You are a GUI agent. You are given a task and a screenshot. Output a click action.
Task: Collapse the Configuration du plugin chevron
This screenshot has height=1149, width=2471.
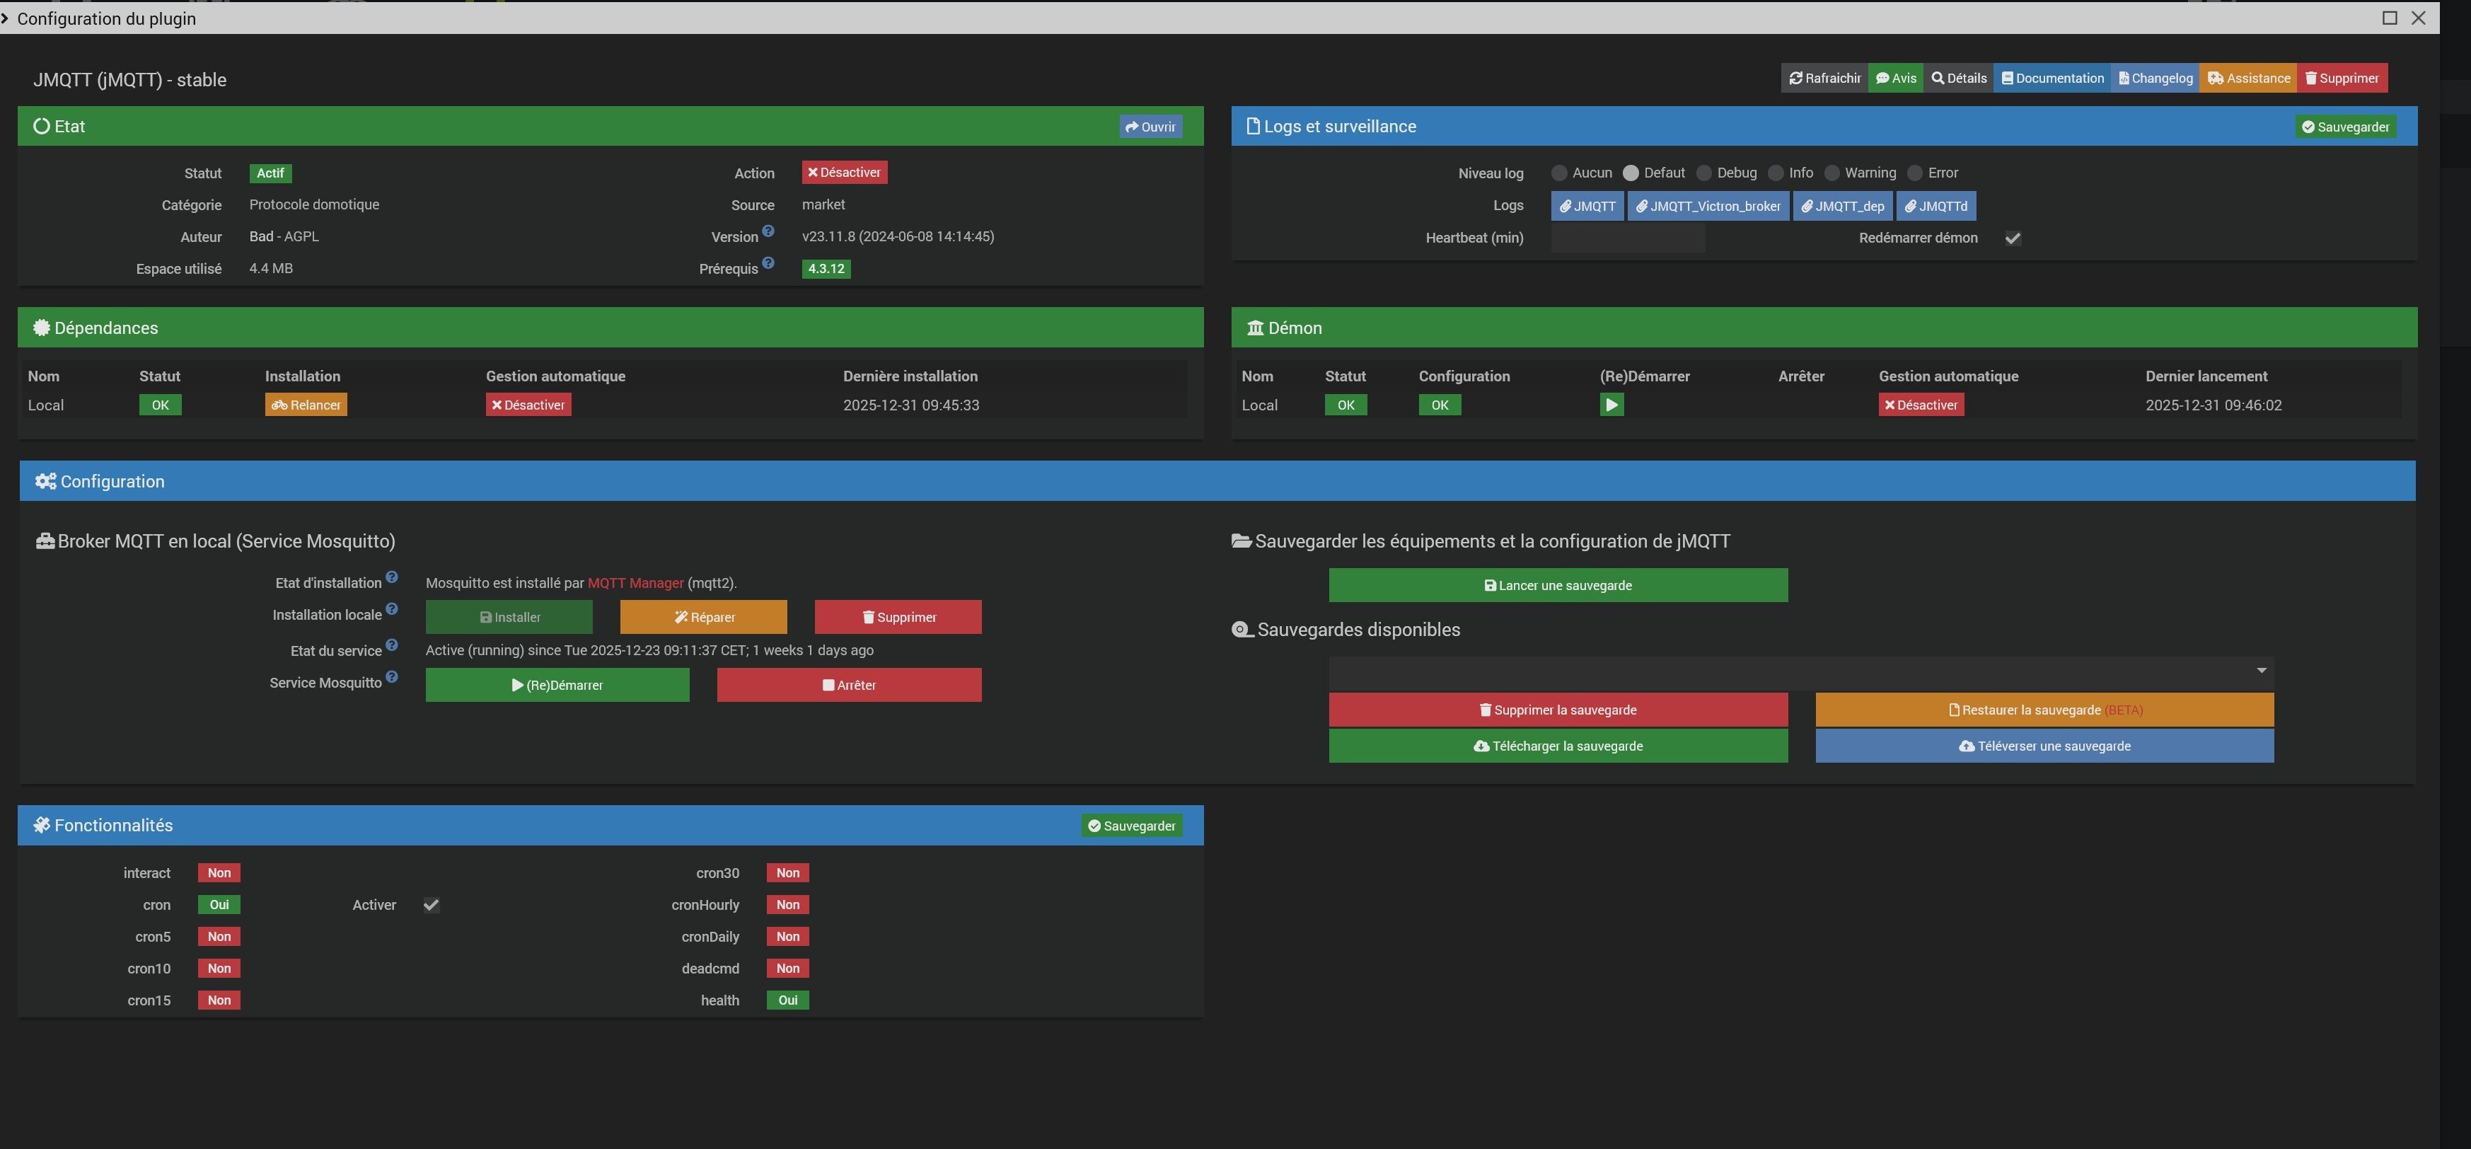coord(5,18)
